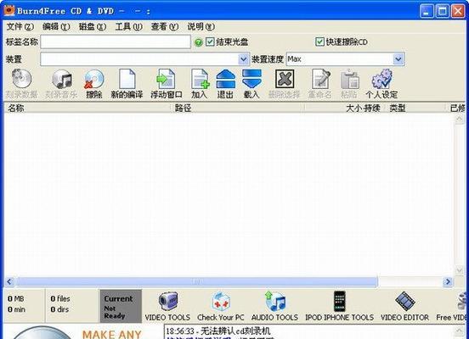Viewport: 469px width, 339px height.
Task: Click the 0 min duration readout
Action: [16, 309]
